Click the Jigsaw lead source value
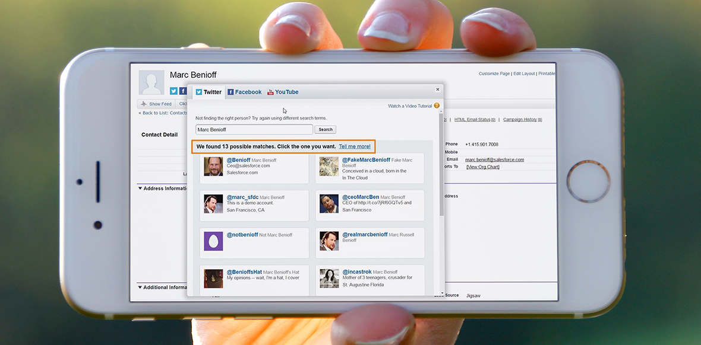This screenshot has width=701, height=345. click(473, 296)
